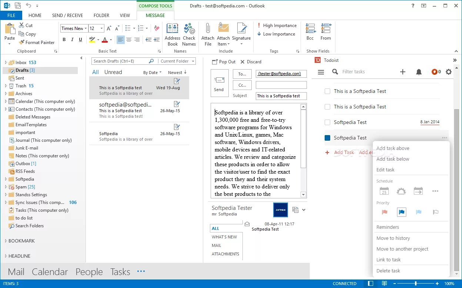462x288 pixels.
Task: Click Todoist add task plus icon
Action: 403,72
